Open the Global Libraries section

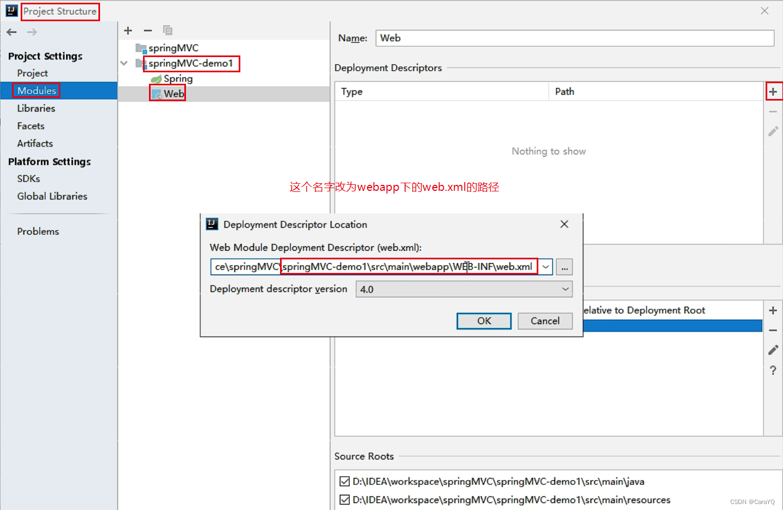point(52,196)
